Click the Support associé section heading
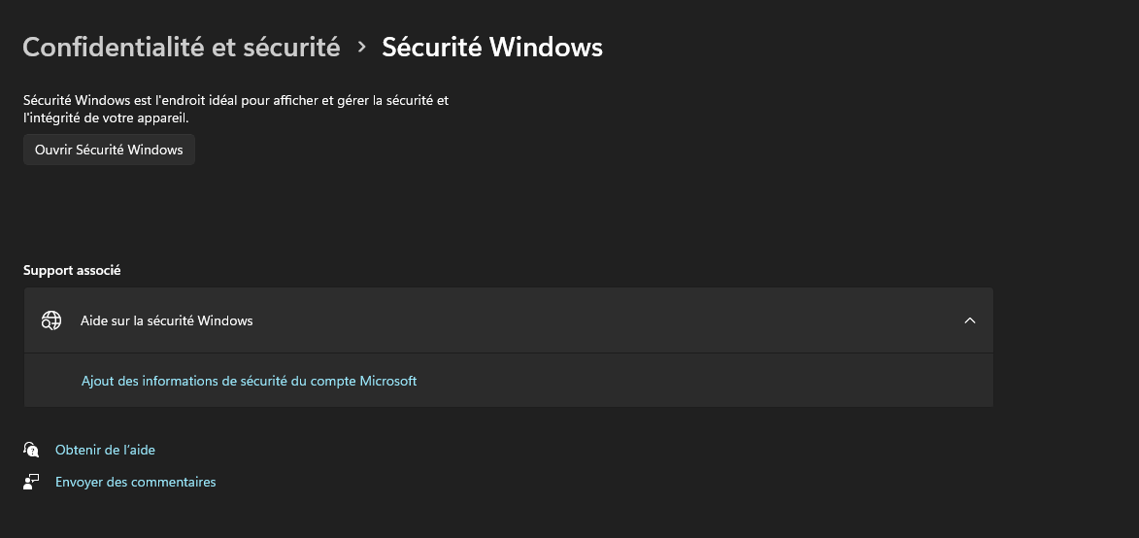The image size is (1139, 538). pos(72,270)
